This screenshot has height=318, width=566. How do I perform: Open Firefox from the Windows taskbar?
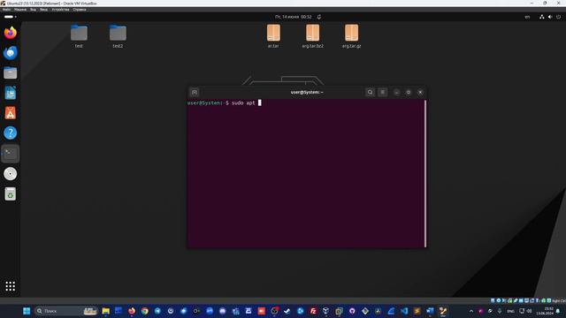(x=132, y=311)
